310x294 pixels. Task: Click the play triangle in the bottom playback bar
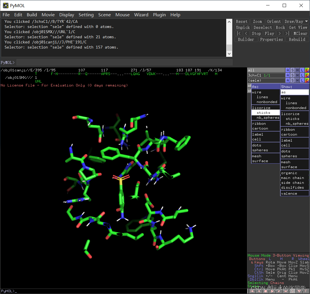tap(272, 291)
